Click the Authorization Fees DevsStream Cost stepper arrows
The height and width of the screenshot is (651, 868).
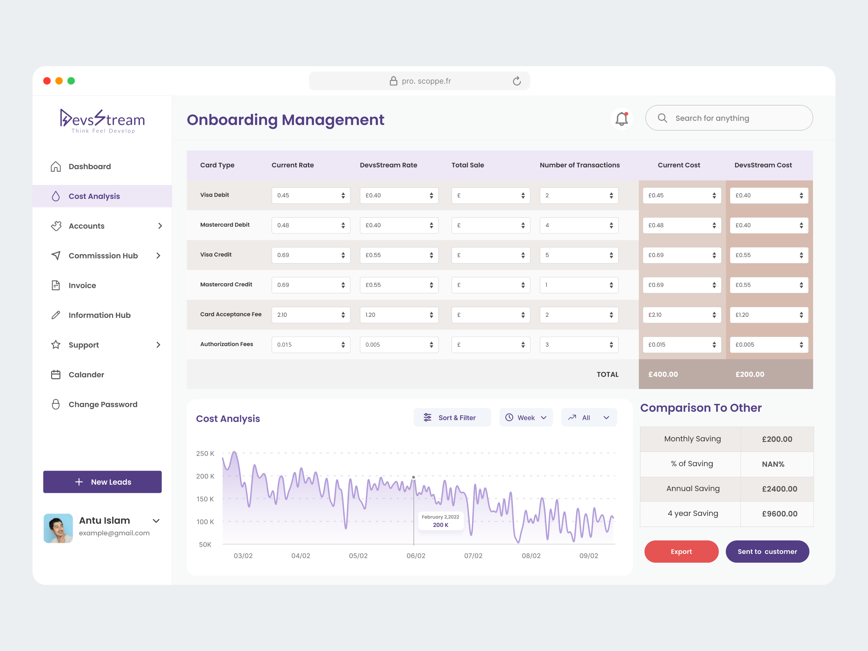click(801, 344)
